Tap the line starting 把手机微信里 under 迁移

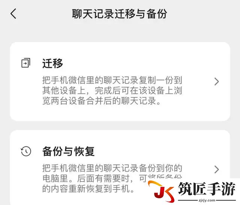tap(112, 80)
